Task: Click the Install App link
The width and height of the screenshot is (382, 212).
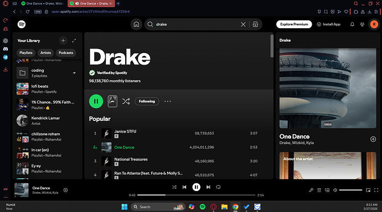Action: coord(329,24)
